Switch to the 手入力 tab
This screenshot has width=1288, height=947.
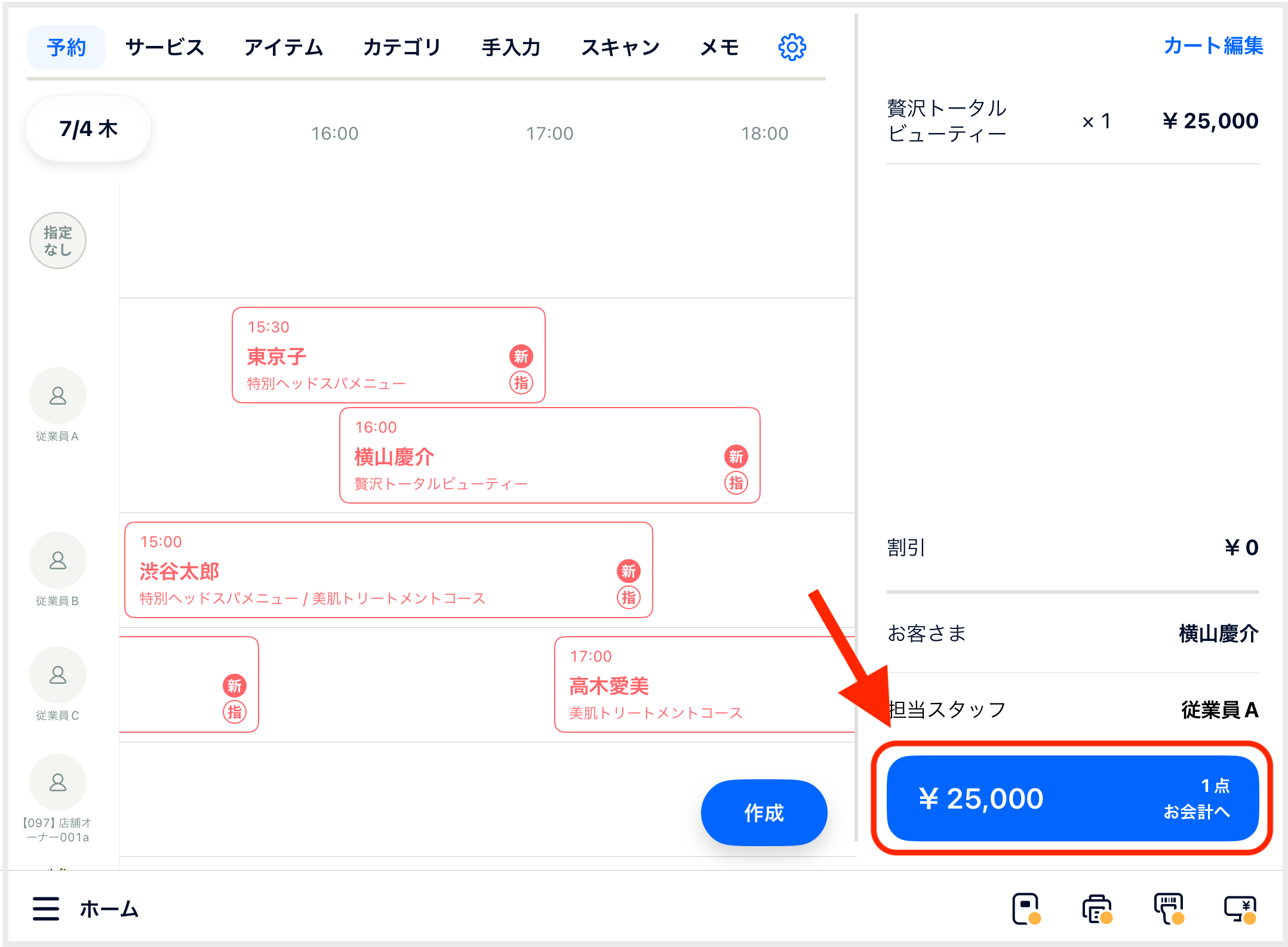point(511,47)
